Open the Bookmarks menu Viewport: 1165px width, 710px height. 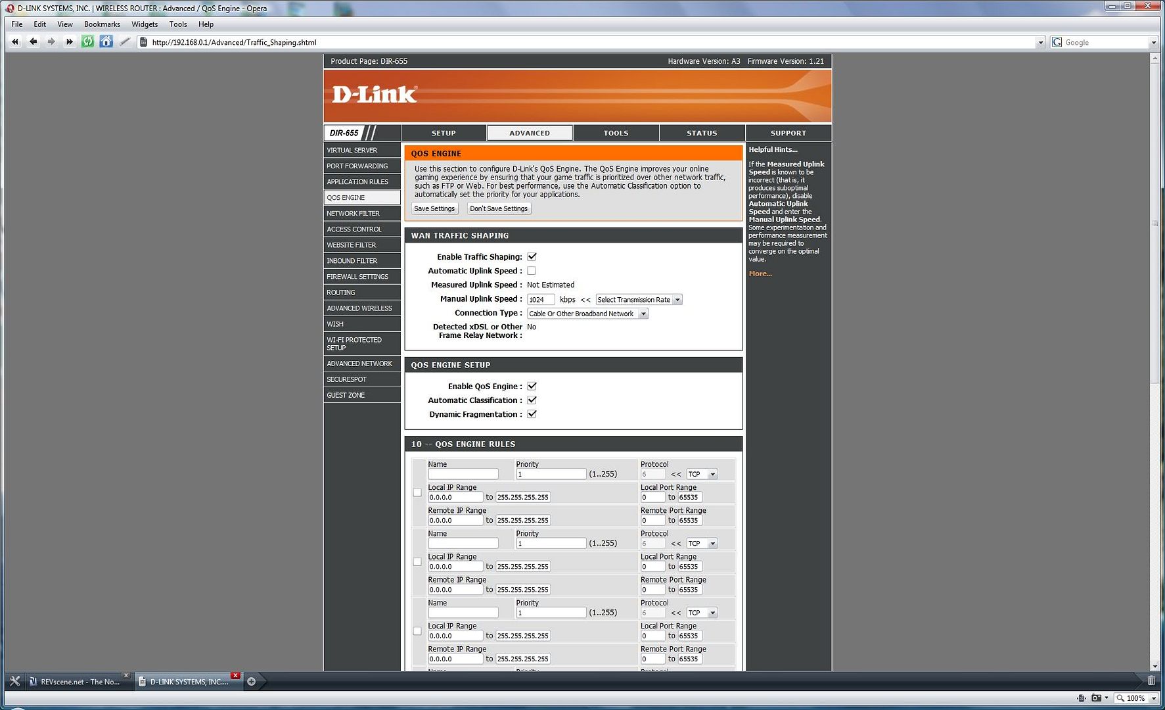pyautogui.click(x=102, y=24)
